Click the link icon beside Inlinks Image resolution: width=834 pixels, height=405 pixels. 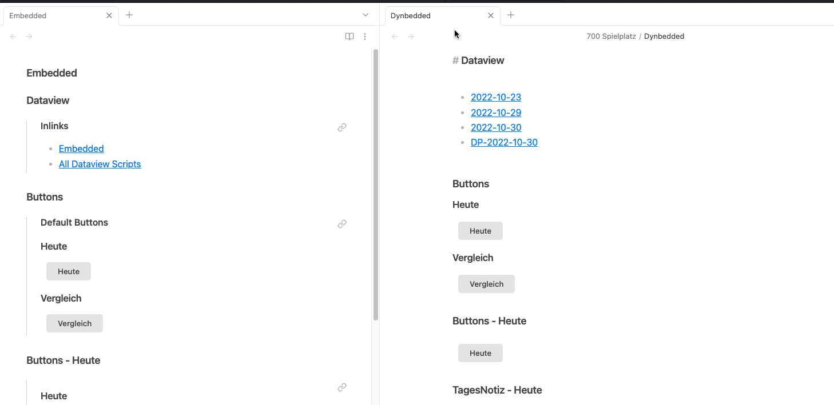(x=342, y=127)
